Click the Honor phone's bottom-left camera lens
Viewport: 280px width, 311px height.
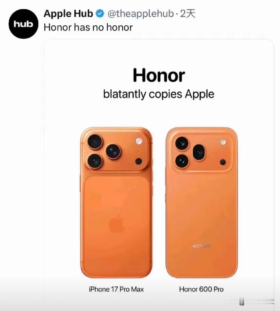click(x=182, y=161)
